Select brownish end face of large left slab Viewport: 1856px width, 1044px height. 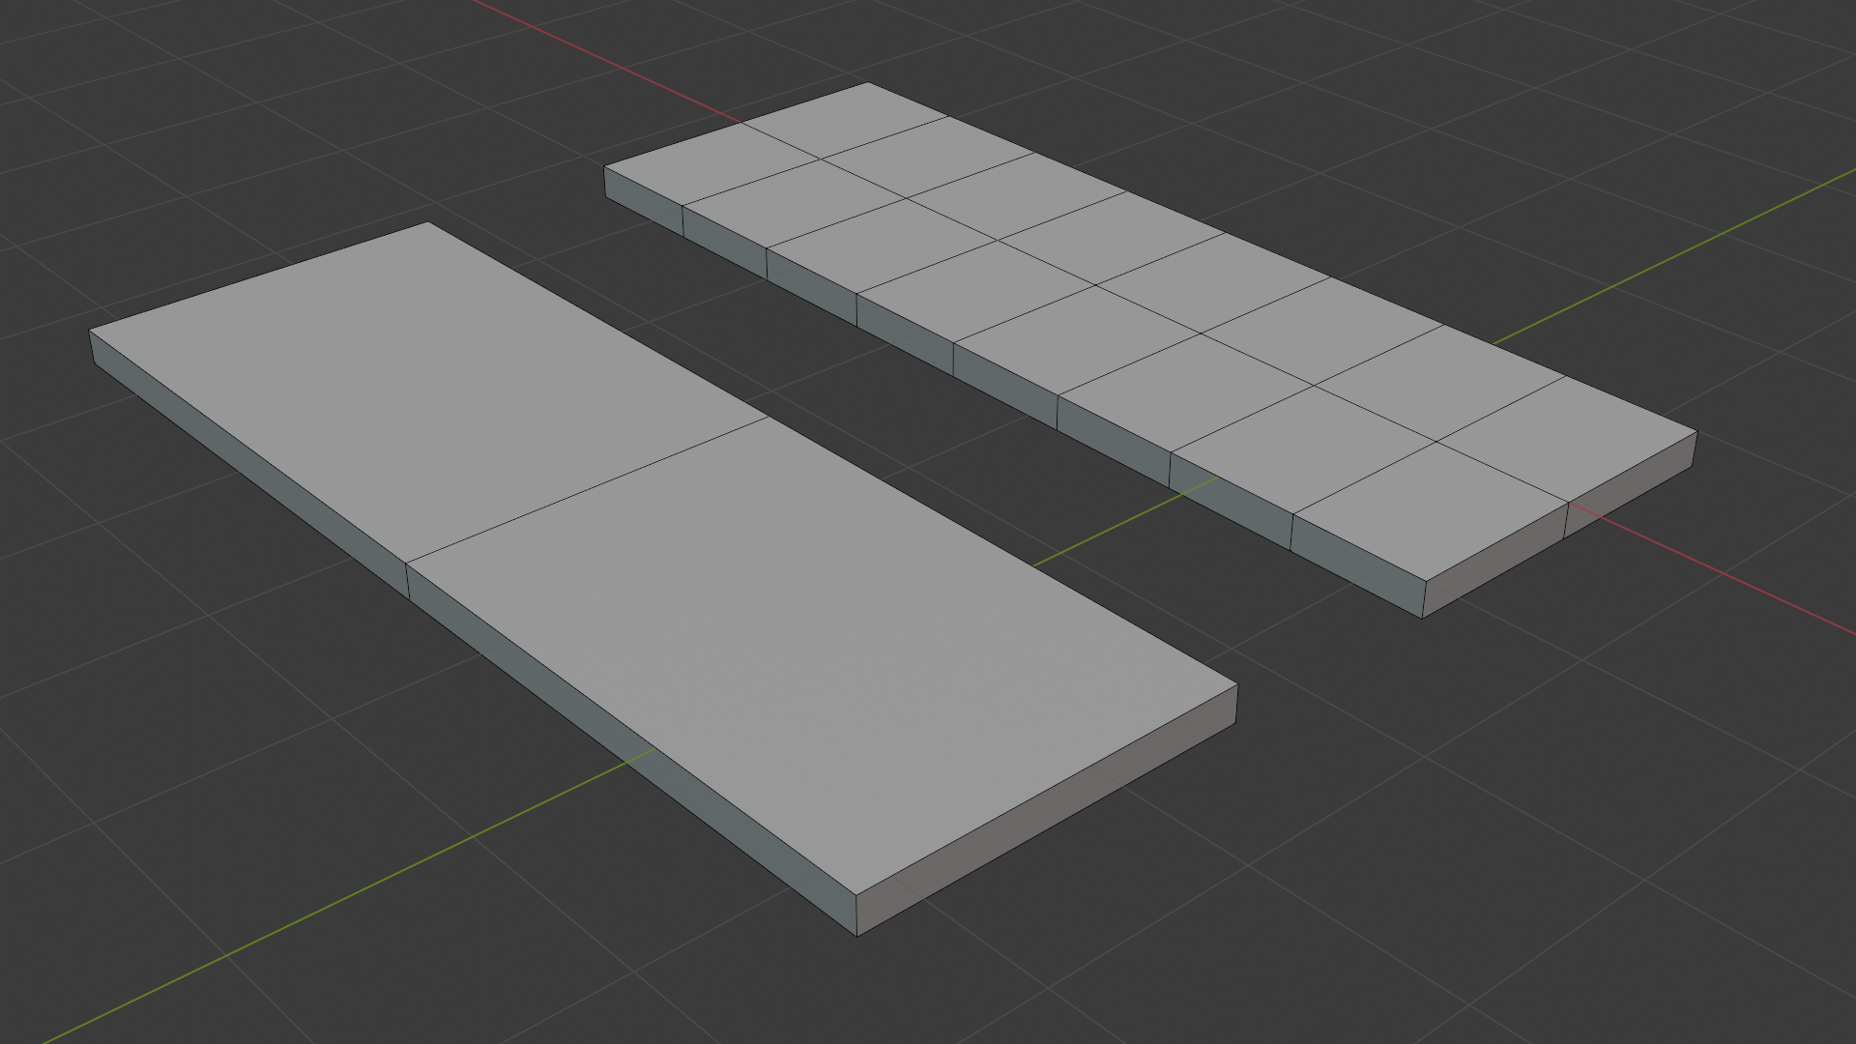coord(1049,810)
